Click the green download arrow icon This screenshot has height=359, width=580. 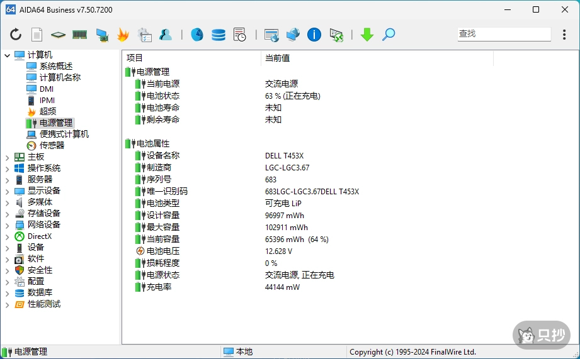click(367, 35)
